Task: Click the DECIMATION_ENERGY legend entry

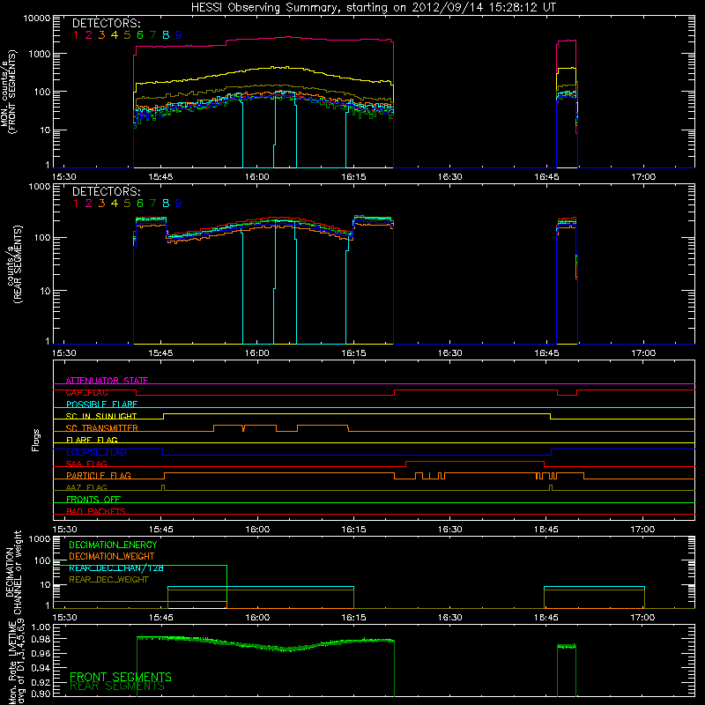Action: [x=113, y=545]
